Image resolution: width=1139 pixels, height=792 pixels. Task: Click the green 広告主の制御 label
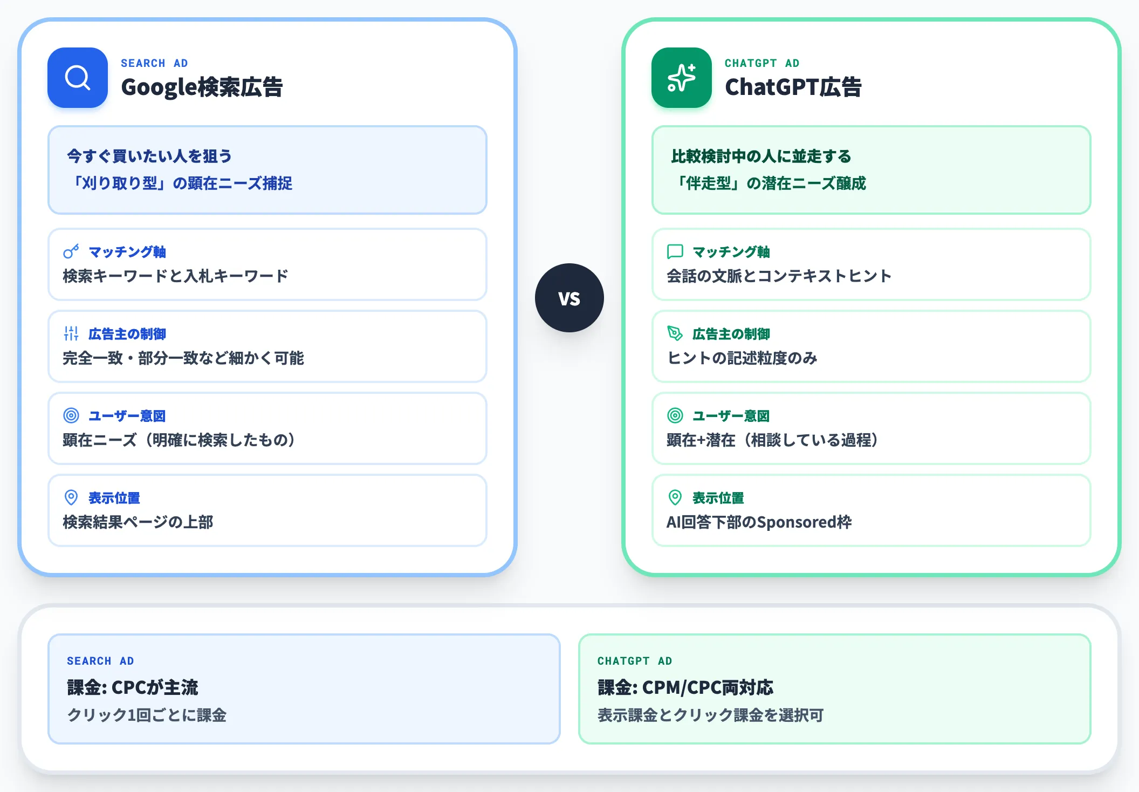coord(731,334)
